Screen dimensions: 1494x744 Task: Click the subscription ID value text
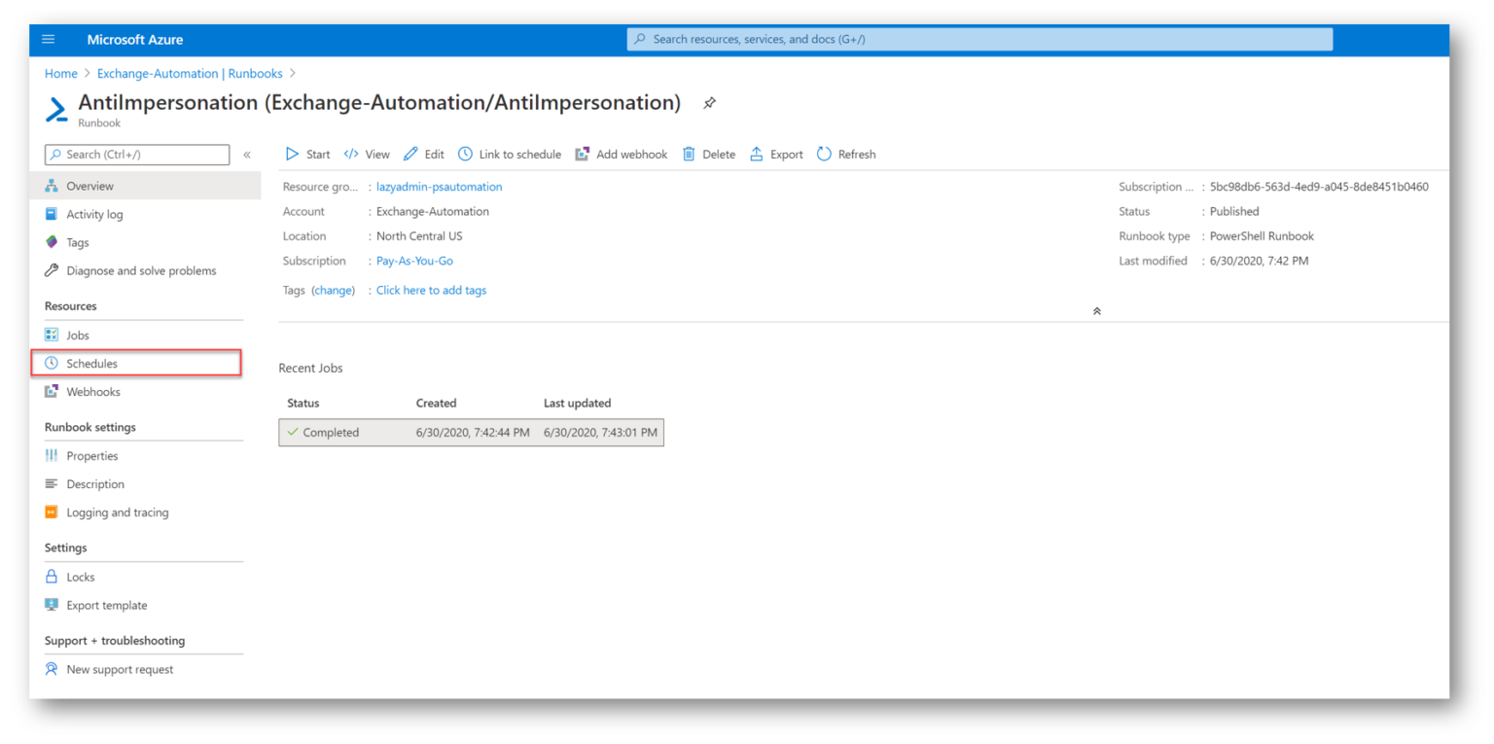tap(1319, 187)
